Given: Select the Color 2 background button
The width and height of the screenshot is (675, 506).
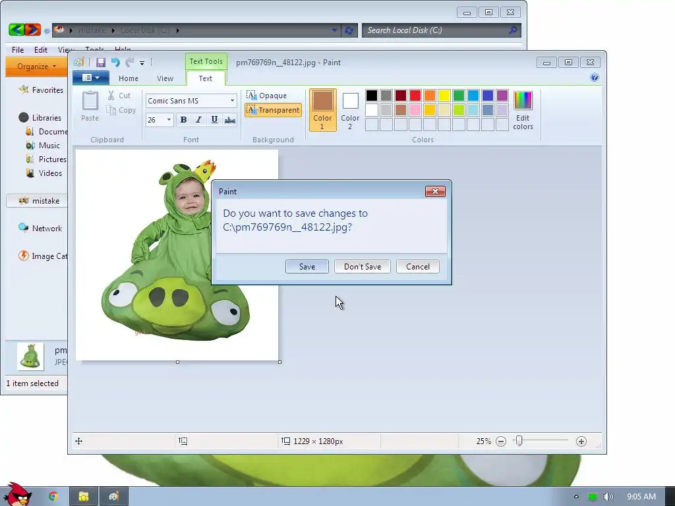Looking at the screenshot, I should click(350, 110).
